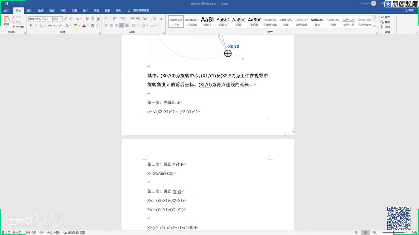Switch to print layout view in status bar
This screenshot has height=235, width=419.
(x=366, y=232)
